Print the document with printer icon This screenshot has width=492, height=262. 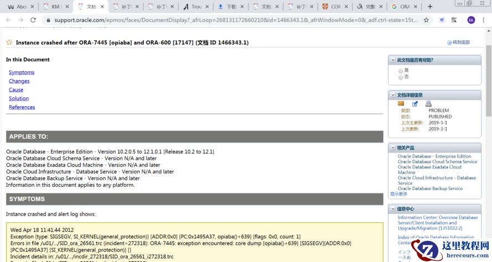(428, 104)
